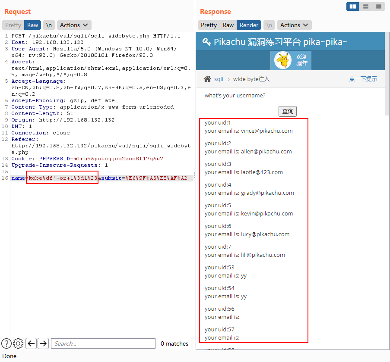This screenshot has width=390, height=362.
Task: Switch Request view to Raw tab
Action: tap(32, 25)
